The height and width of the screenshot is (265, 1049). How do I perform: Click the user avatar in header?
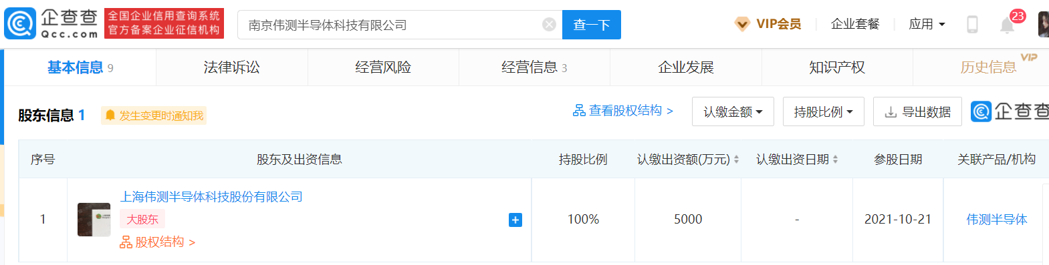pyautogui.click(x=1043, y=25)
